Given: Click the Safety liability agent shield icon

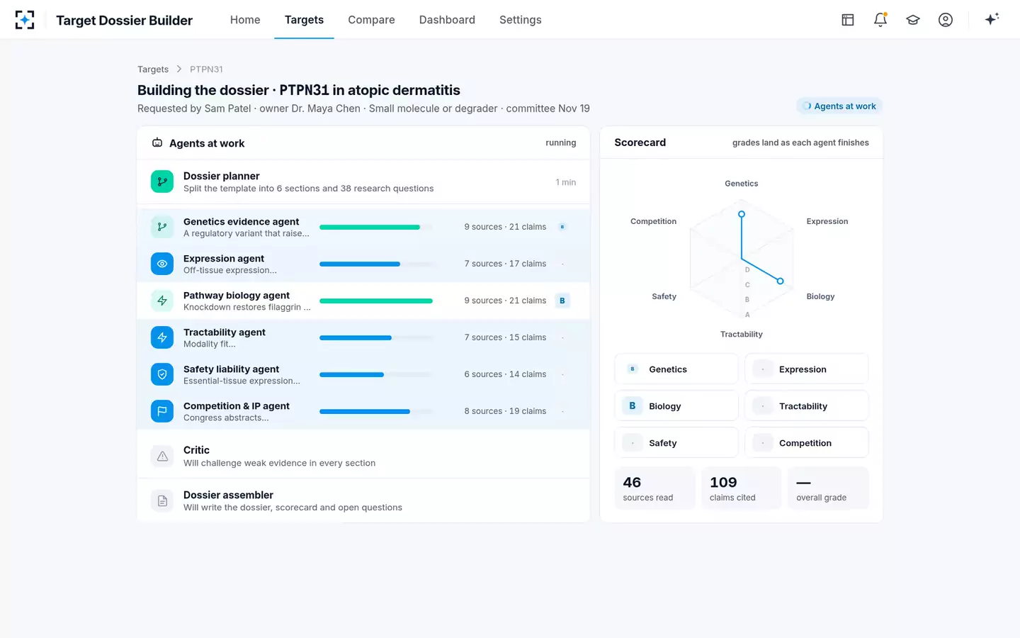Looking at the screenshot, I should 162,374.
